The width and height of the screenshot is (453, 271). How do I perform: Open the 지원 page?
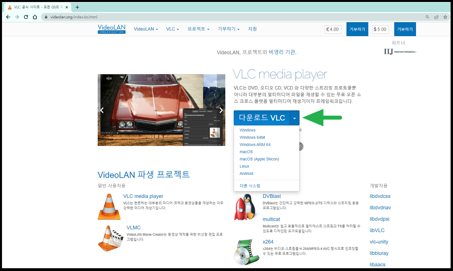pyautogui.click(x=252, y=29)
